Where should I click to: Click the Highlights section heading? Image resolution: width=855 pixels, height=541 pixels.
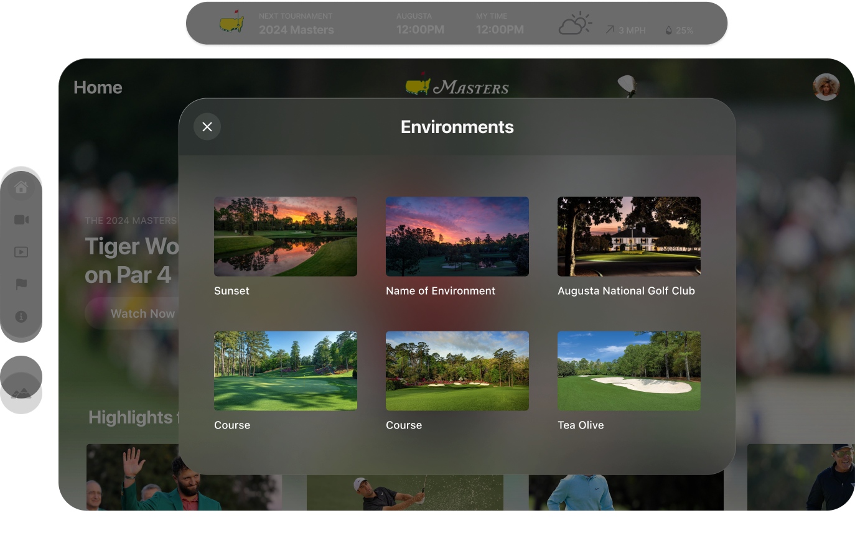133,417
